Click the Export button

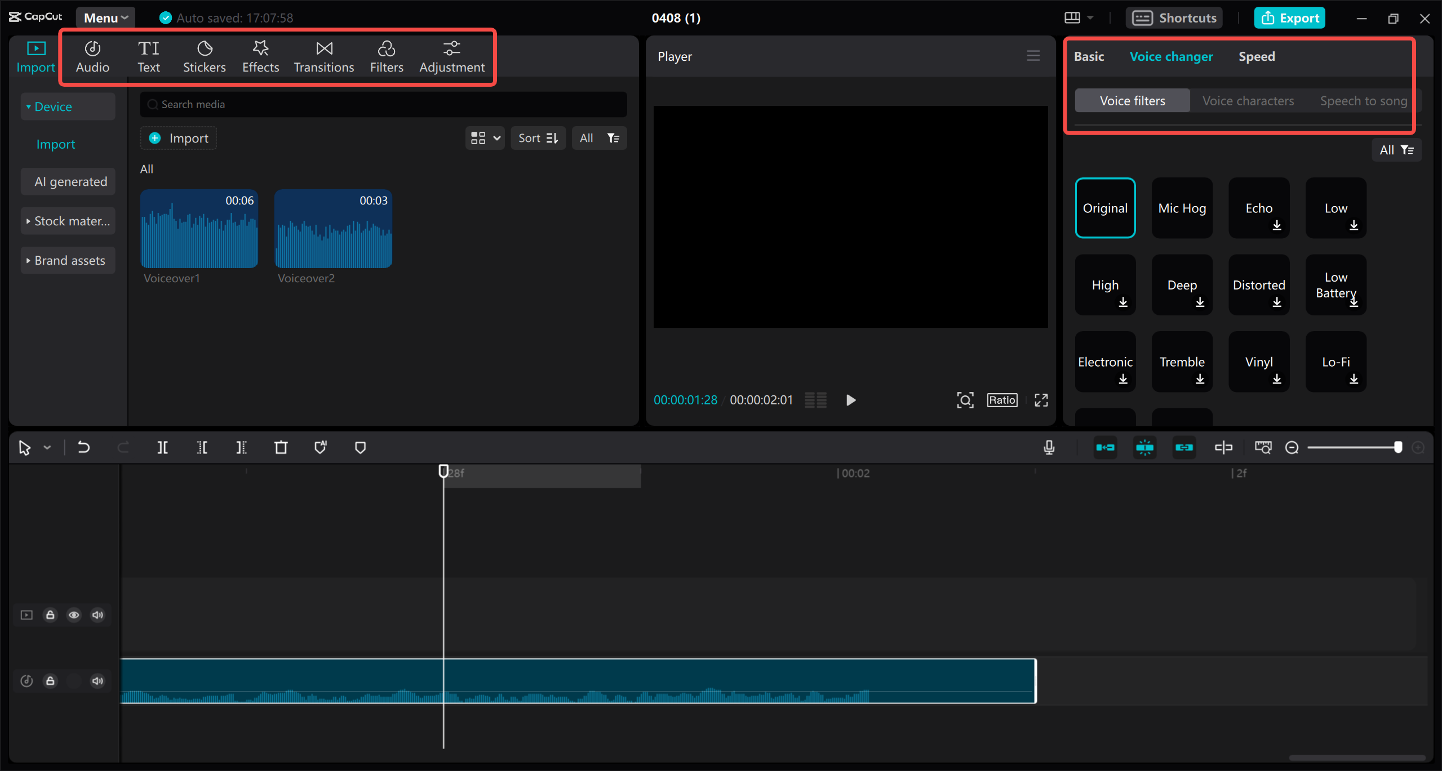pyautogui.click(x=1289, y=17)
